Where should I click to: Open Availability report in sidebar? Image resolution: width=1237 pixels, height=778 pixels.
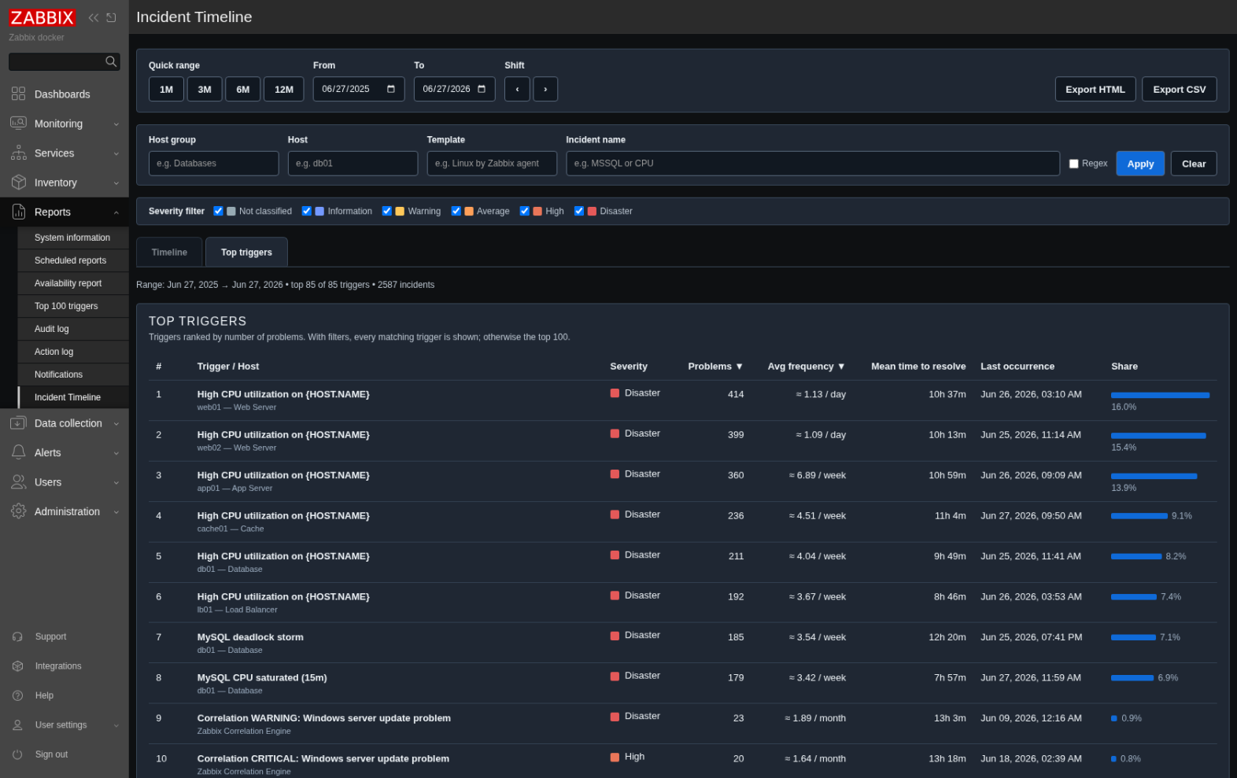point(73,283)
